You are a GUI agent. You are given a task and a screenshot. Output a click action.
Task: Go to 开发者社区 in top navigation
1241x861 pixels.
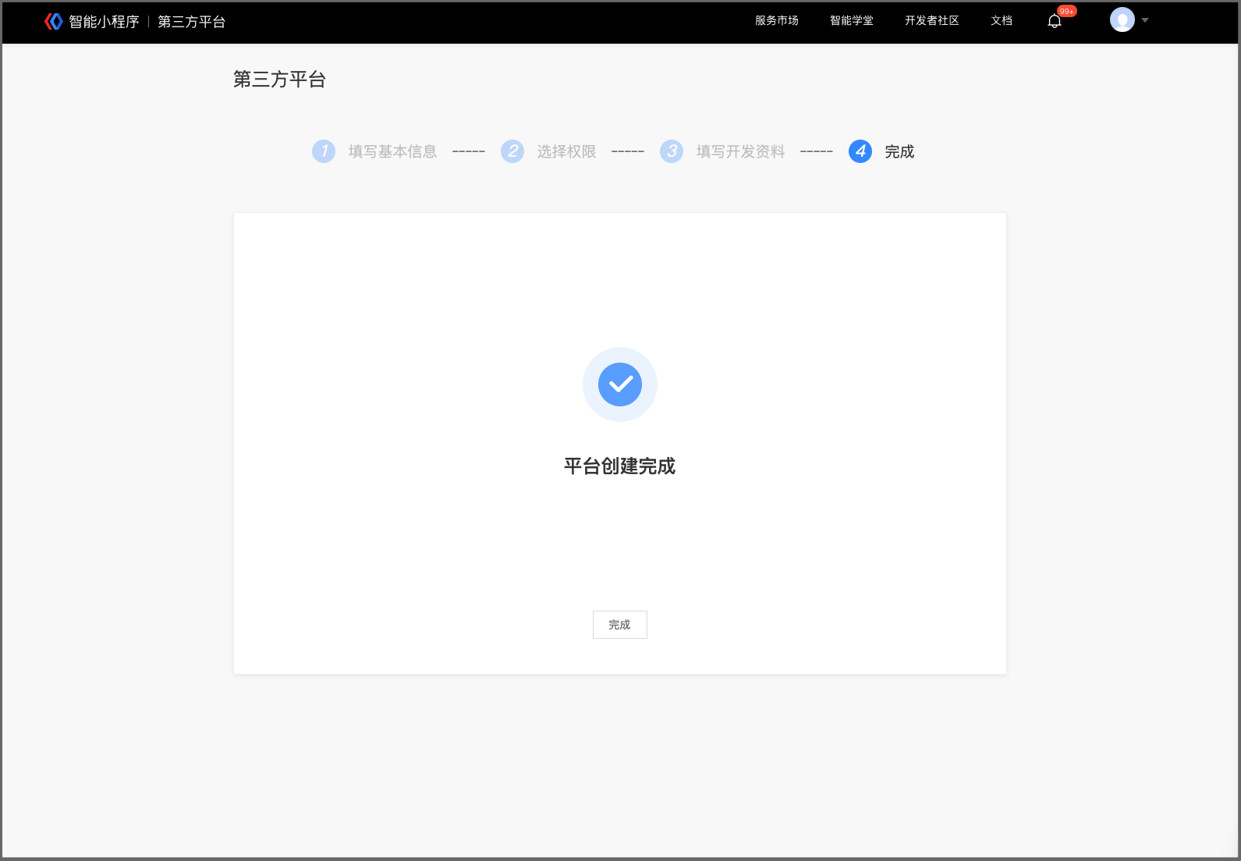pyautogui.click(x=932, y=21)
